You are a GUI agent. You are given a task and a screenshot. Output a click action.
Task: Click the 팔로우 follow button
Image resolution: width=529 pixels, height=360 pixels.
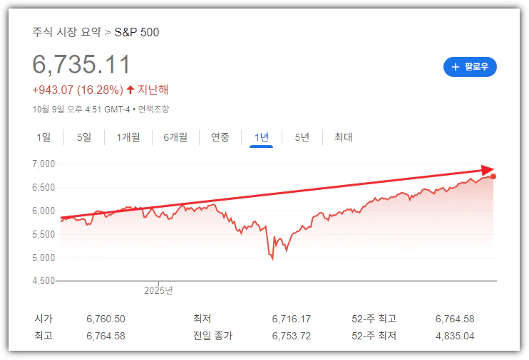(x=469, y=67)
